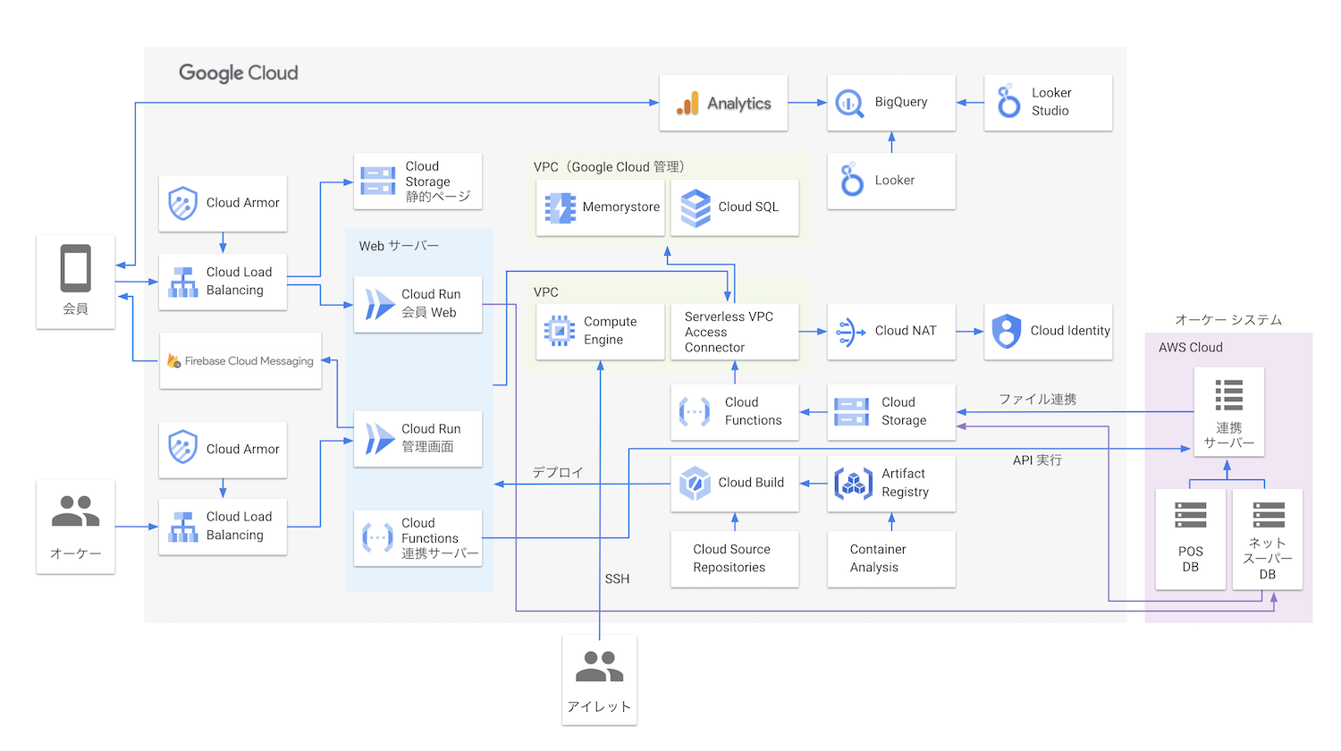Click the デプロイ arrow label
1341x751 pixels.
[558, 473]
